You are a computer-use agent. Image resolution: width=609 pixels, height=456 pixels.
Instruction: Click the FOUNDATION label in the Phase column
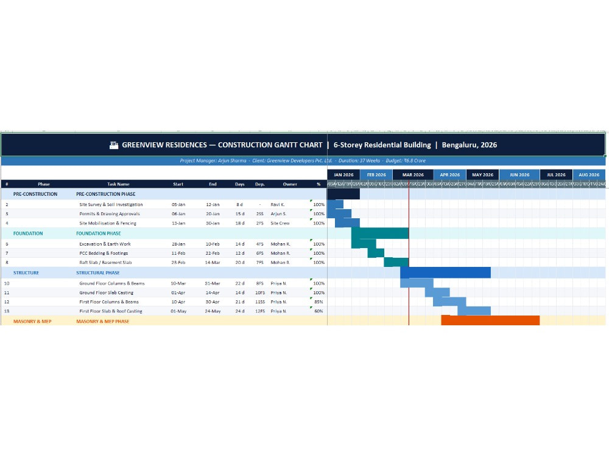pos(28,233)
